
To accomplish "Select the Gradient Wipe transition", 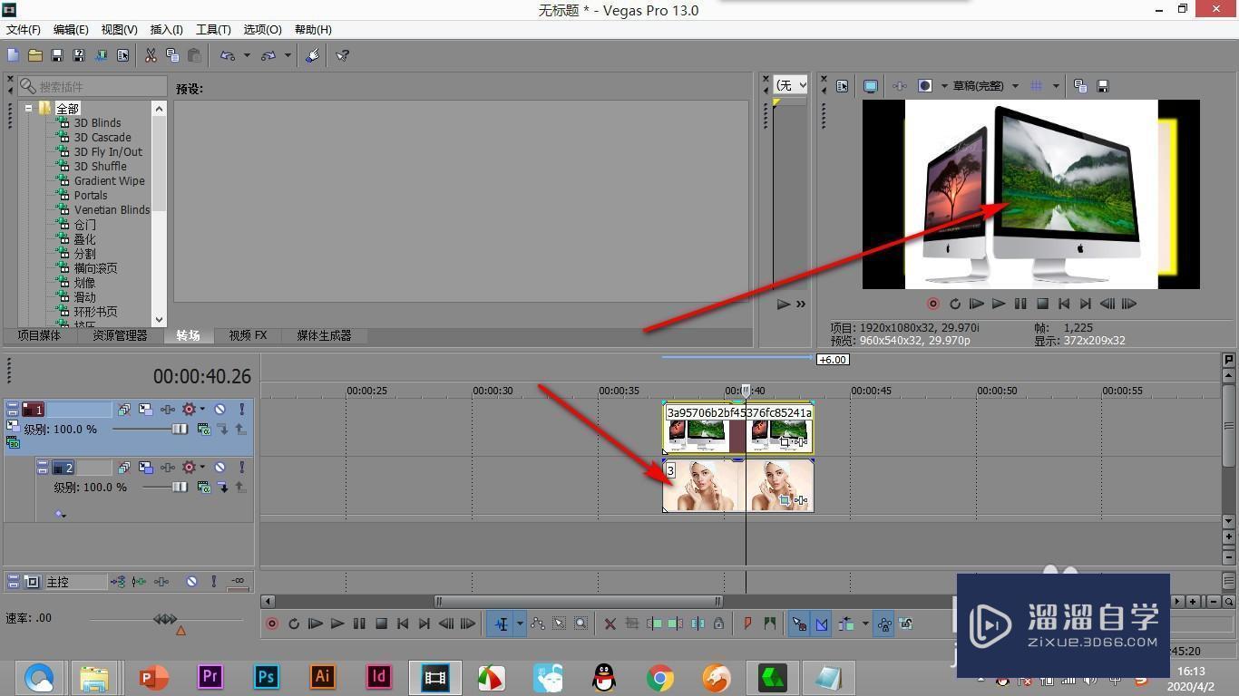I will click(109, 181).
